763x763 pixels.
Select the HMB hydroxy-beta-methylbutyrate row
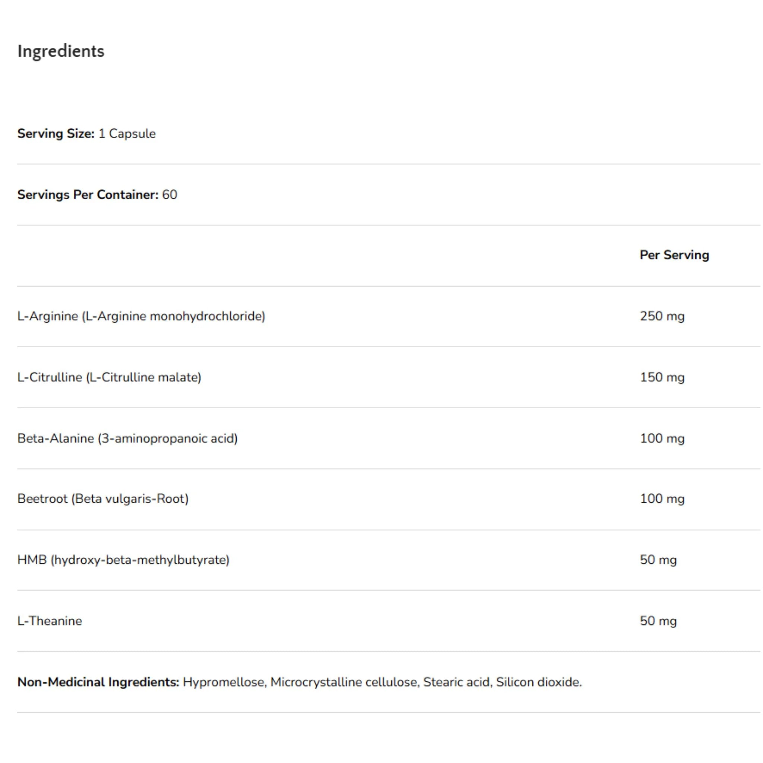[x=389, y=560]
